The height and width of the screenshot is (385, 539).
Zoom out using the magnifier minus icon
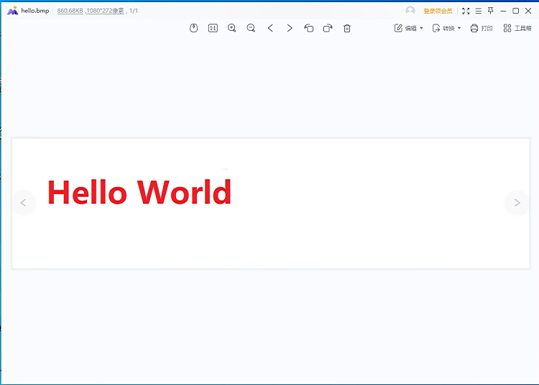tap(251, 28)
